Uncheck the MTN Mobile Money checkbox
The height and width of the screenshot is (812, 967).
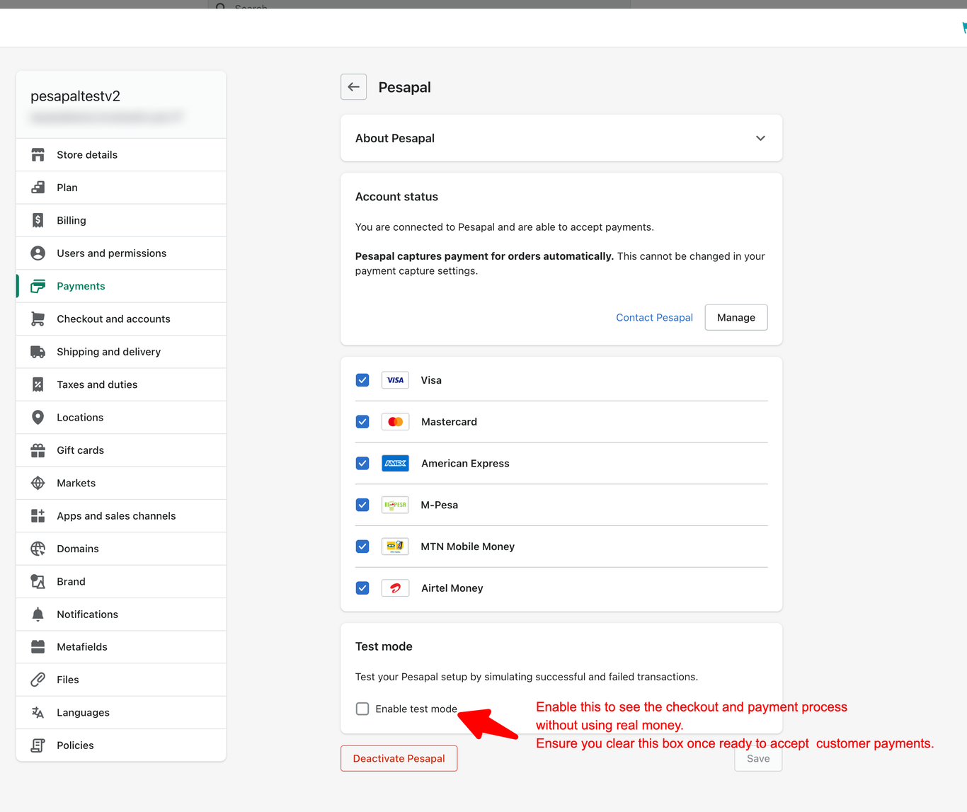coord(362,547)
